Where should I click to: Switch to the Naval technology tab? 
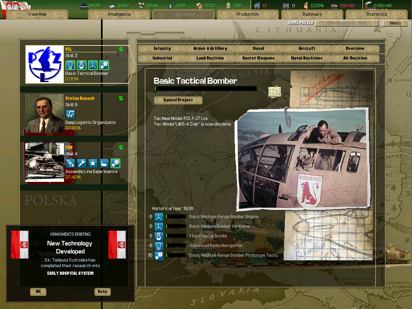coord(259,49)
